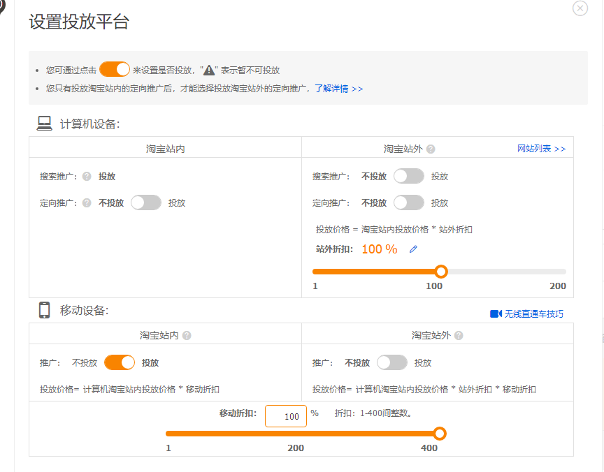Enable 定向推广 toggle under computer 淘宝站内

146,202
